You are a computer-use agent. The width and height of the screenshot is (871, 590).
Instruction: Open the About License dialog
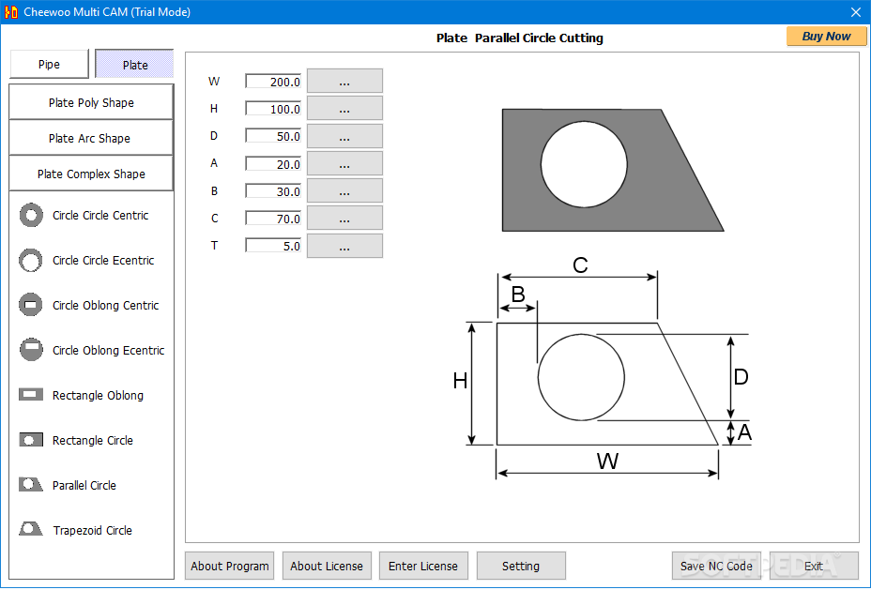327,567
